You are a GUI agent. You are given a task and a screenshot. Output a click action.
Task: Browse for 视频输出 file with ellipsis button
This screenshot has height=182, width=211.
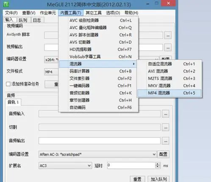168,48
